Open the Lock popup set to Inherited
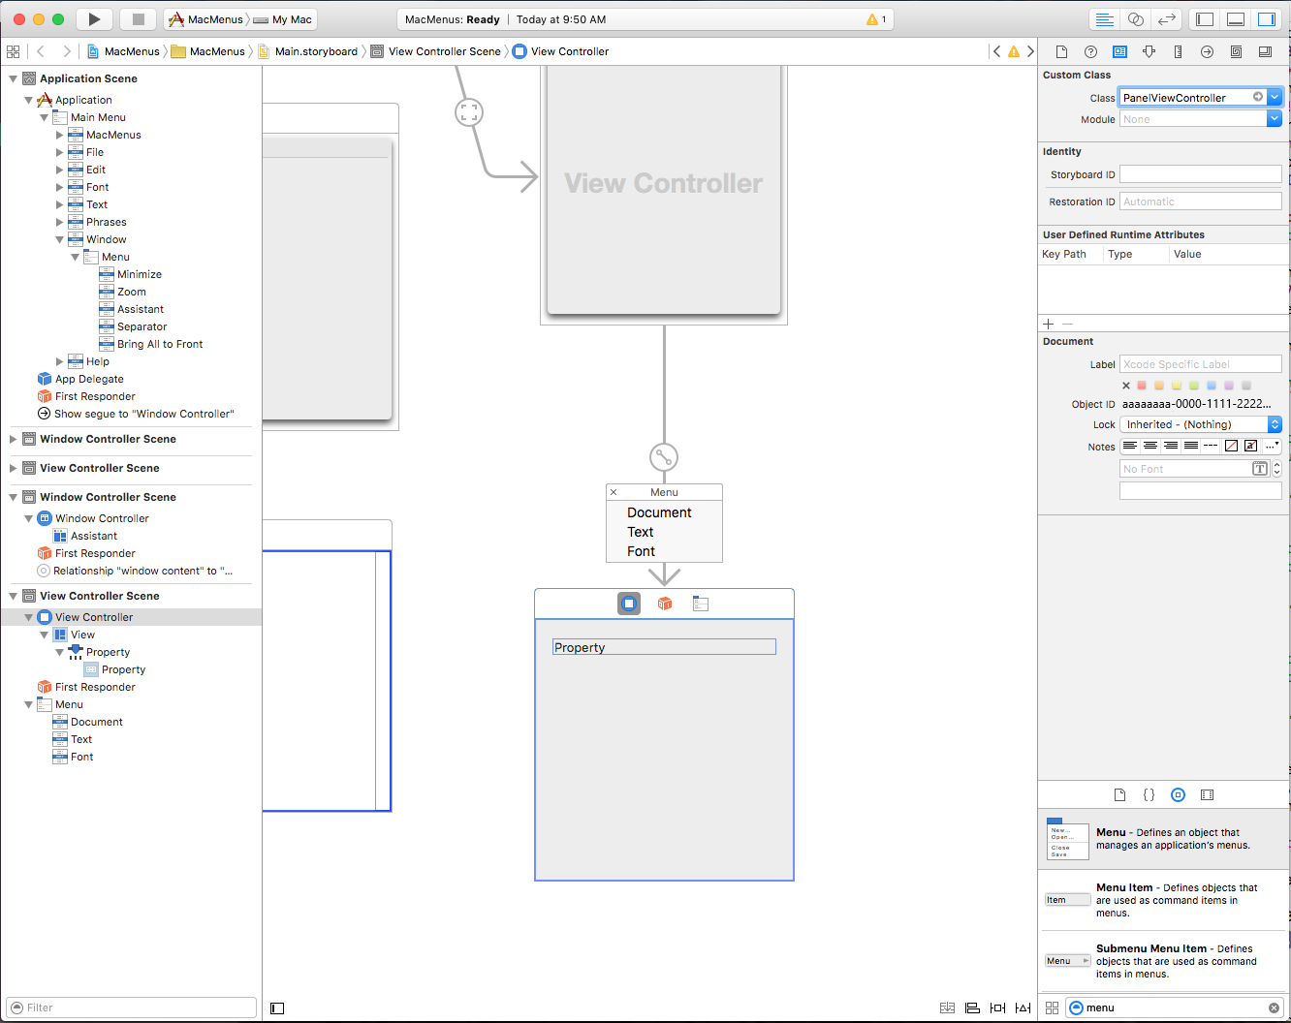Screen dimensions: 1291x1023 [1201, 424]
